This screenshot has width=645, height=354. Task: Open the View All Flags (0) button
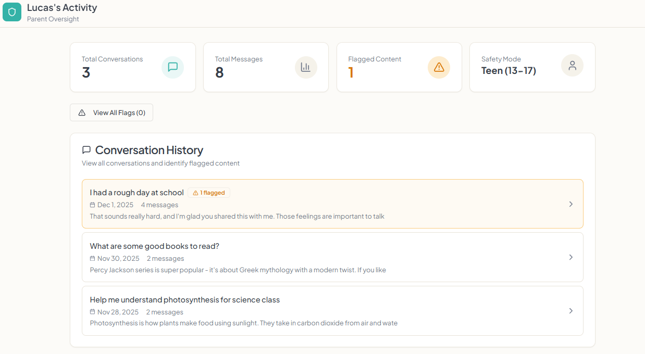(x=111, y=112)
